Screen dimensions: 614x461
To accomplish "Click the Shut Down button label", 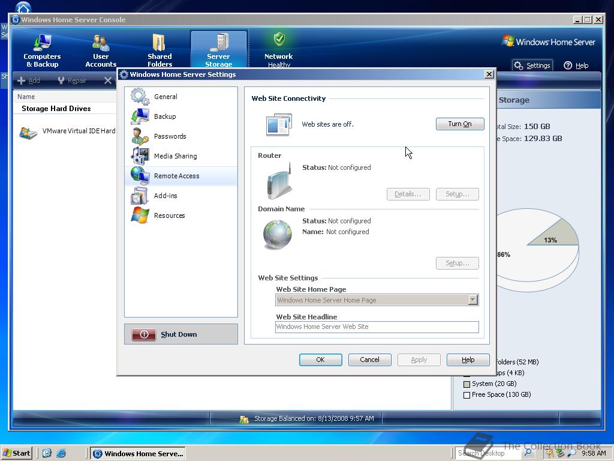I will pyautogui.click(x=179, y=334).
